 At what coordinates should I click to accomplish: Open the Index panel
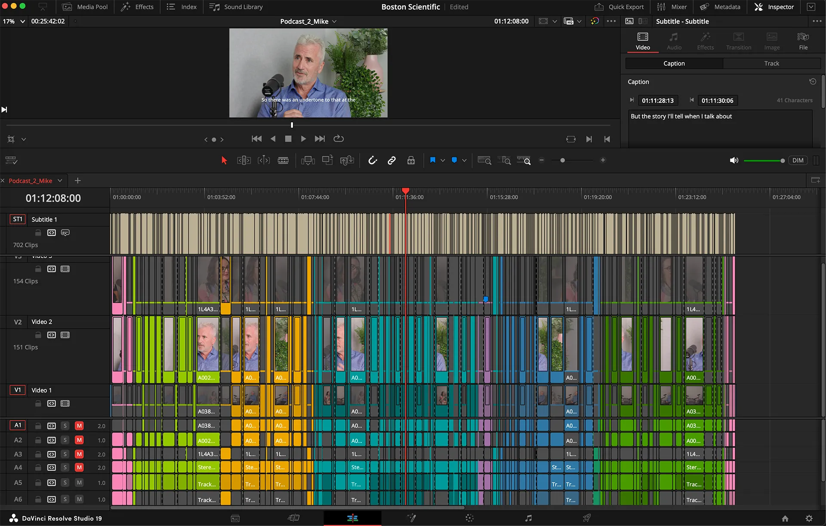click(182, 7)
